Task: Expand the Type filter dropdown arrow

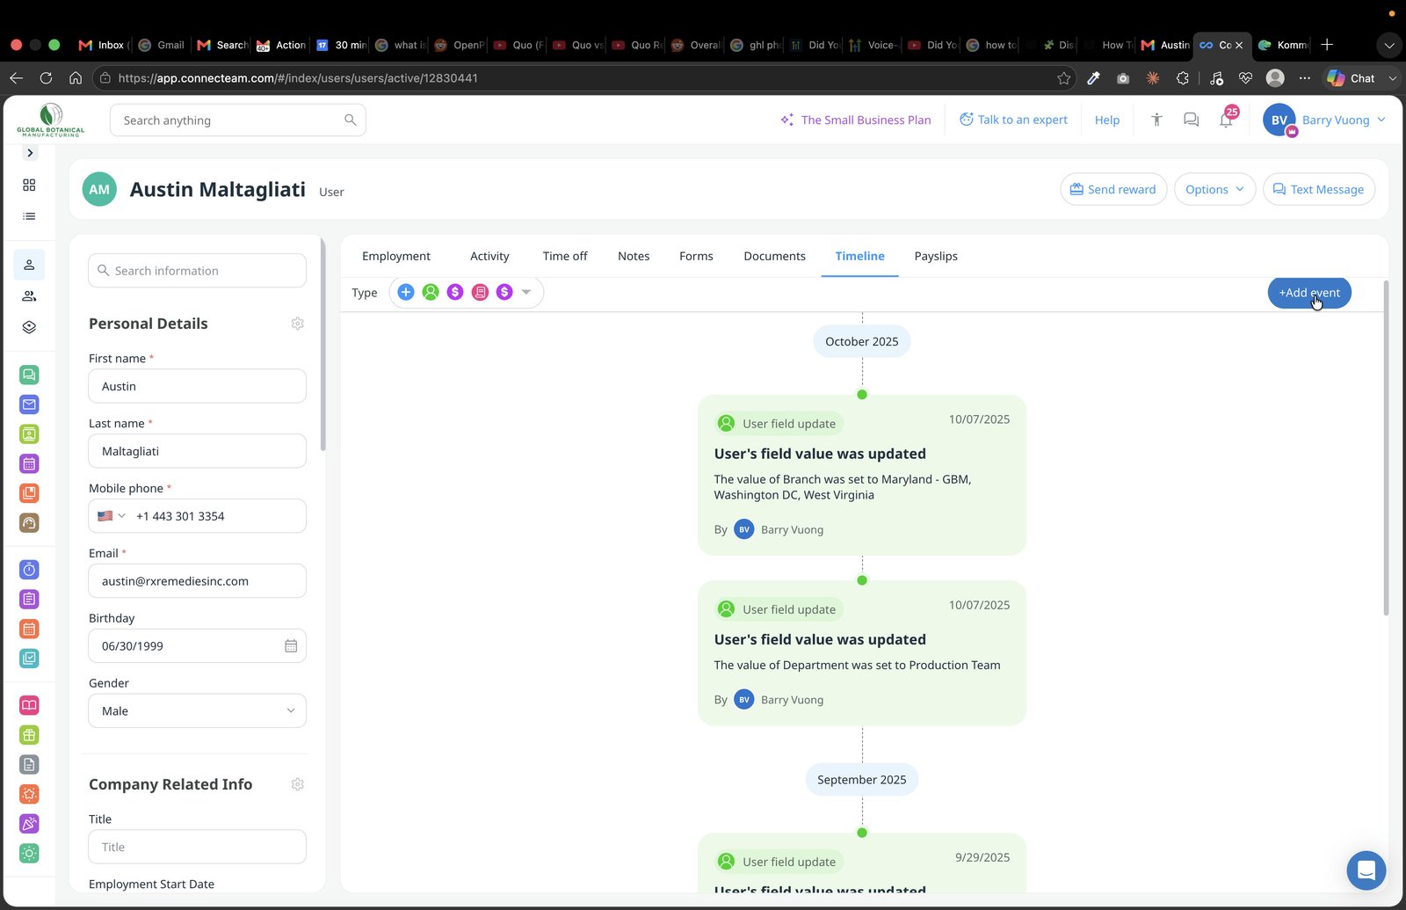Action: (x=526, y=292)
